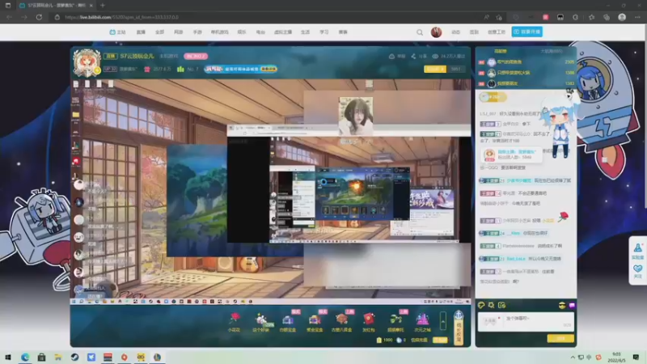
Task: Open the third-ranked user in the top list
Action: (526, 83)
